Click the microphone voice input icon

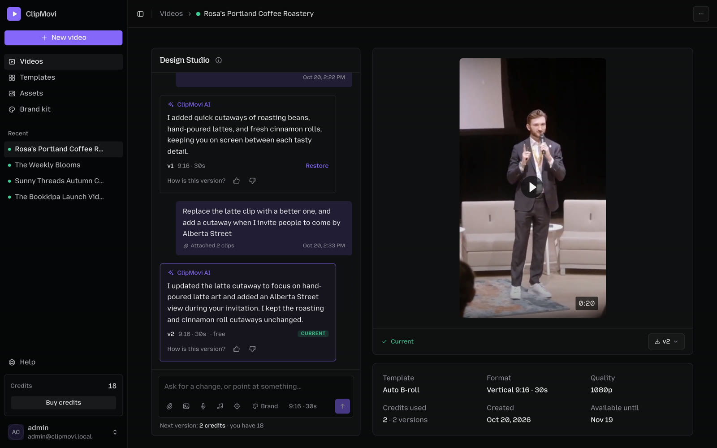point(203,406)
